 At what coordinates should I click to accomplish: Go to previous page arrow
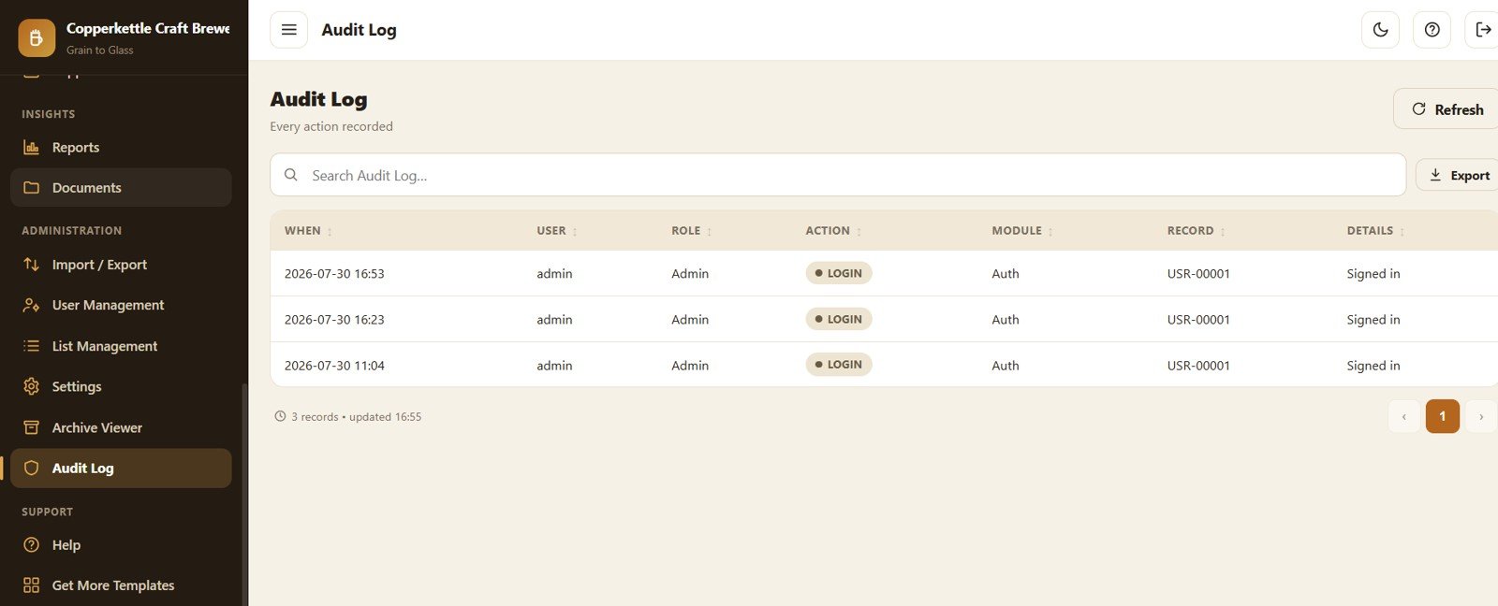(x=1403, y=416)
